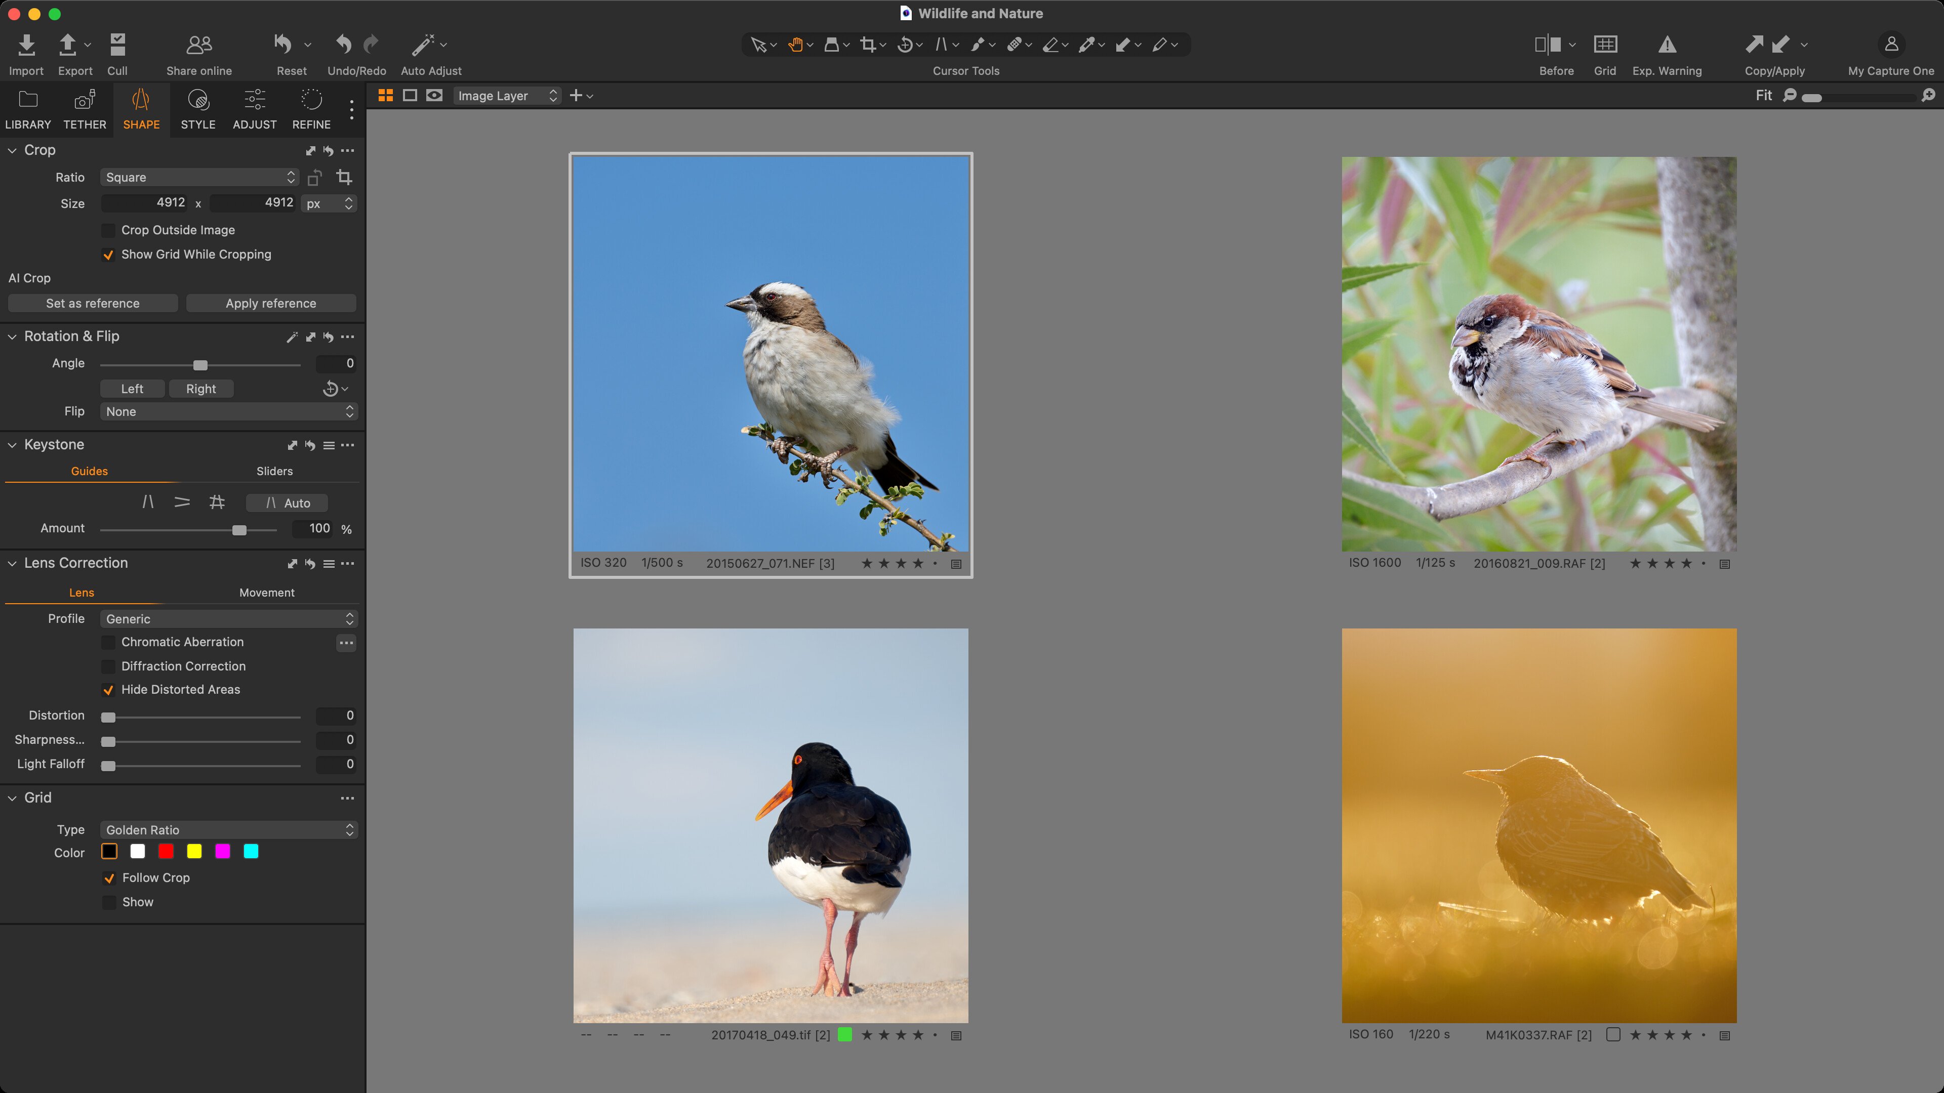Click the Import icon
The image size is (1944, 1093).
click(x=26, y=45)
